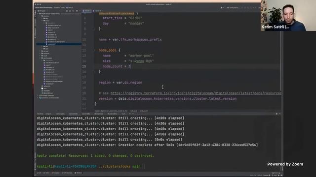Open the Terminal panel gear settings
The image size is (316, 177).
[276, 114]
